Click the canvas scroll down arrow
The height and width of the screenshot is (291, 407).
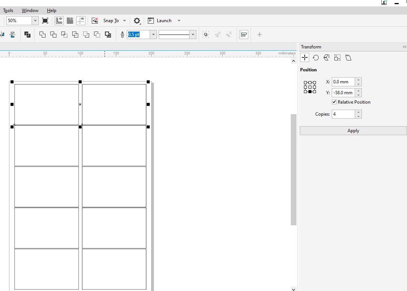coord(293,289)
